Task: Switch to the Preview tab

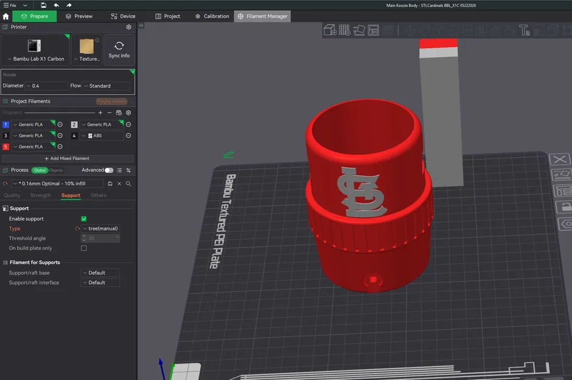Action: [79, 16]
